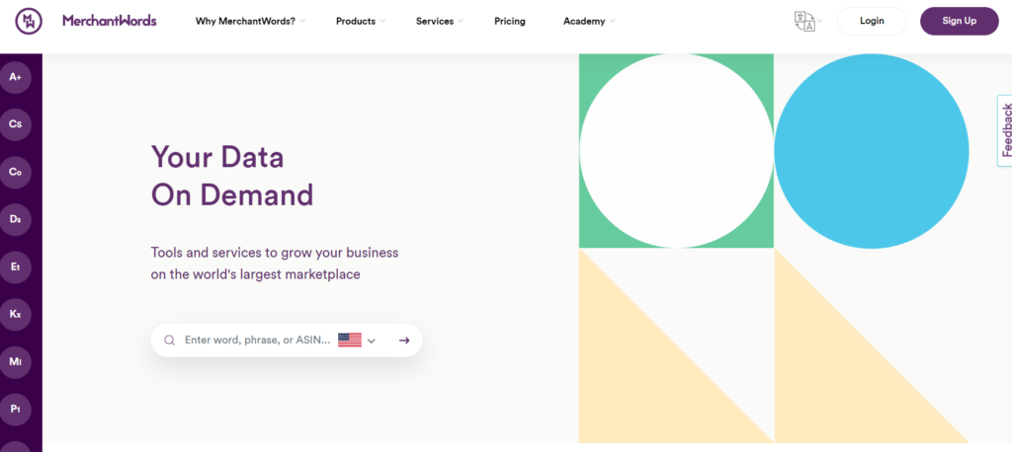Open the A+ sidebar icon
This screenshot has height=452, width=1012.
click(x=16, y=77)
